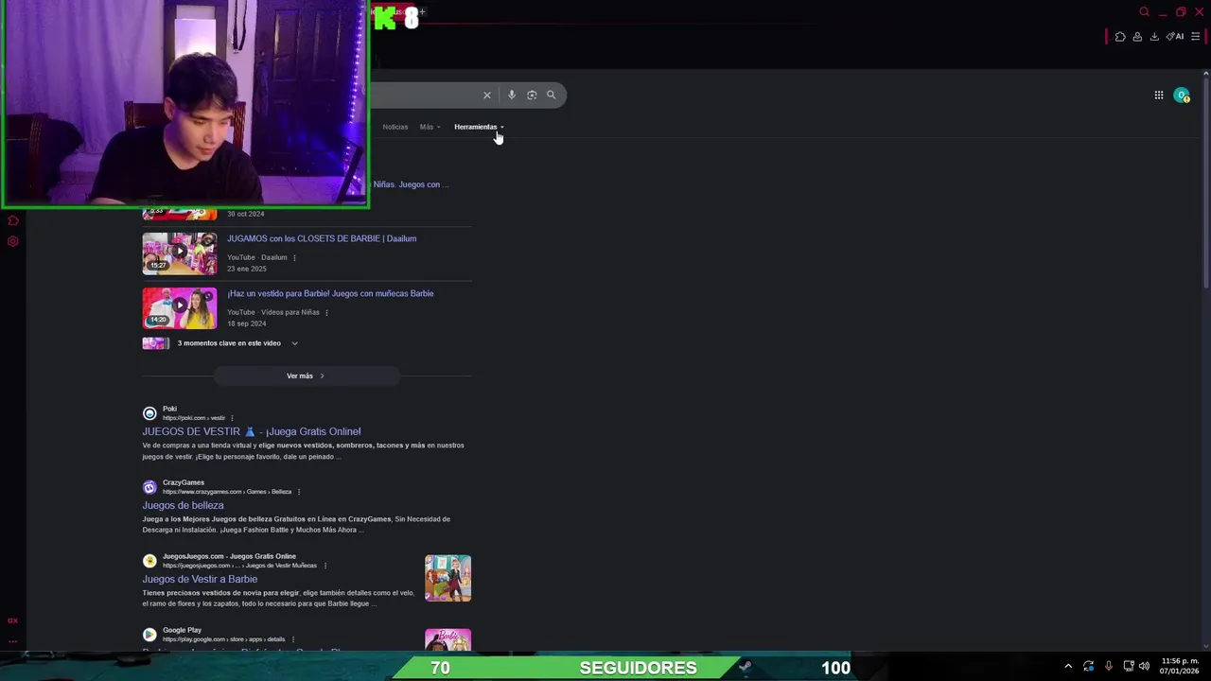
Task: Open the Google apps grid icon
Action: pos(1158,95)
